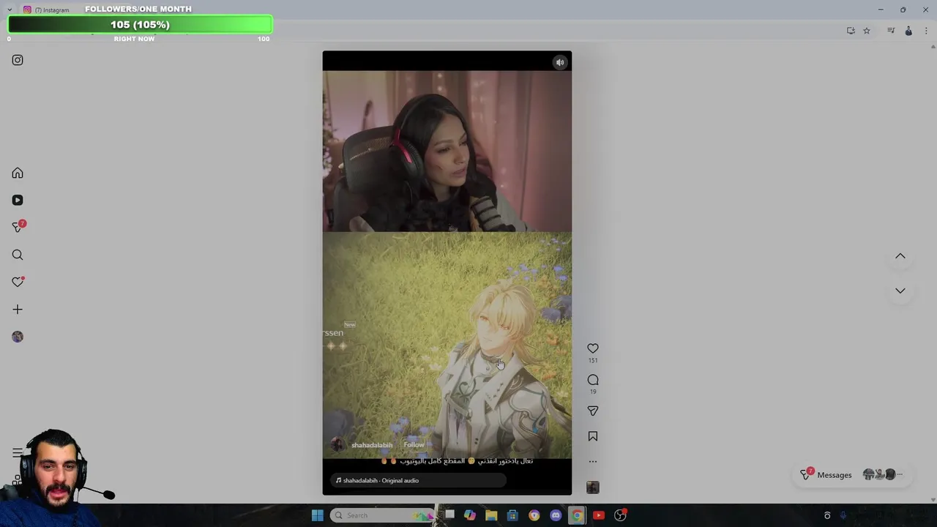Open OBS Studio from taskbar
This screenshot has height=527, width=937.
(620, 515)
